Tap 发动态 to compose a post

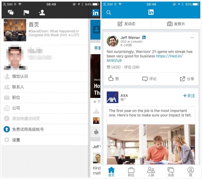126,24
